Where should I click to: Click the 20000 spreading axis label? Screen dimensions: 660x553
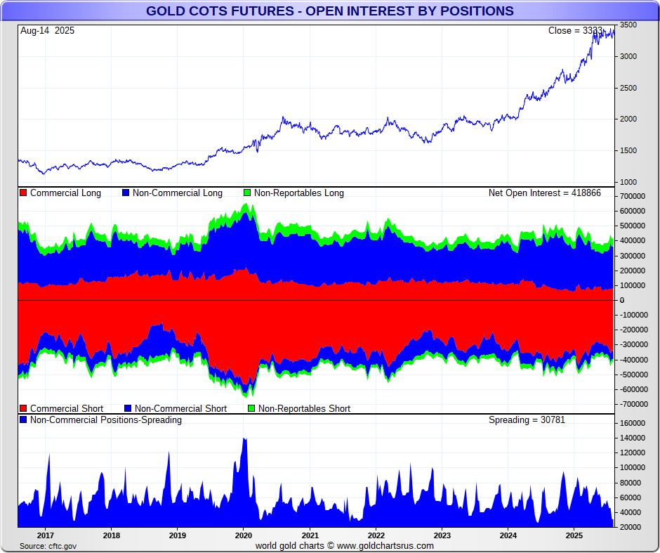click(x=631, y=527)
